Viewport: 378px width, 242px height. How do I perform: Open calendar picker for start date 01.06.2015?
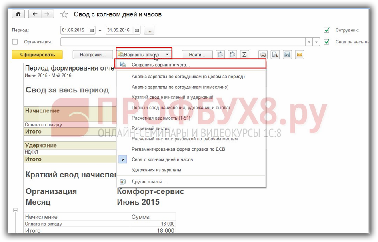point(92,30)
